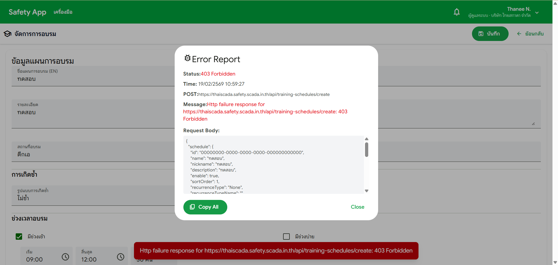Open the clock picker for เริ่ม 09:00
The height and width of the screenshot is (265, 558).
point(65,257)
